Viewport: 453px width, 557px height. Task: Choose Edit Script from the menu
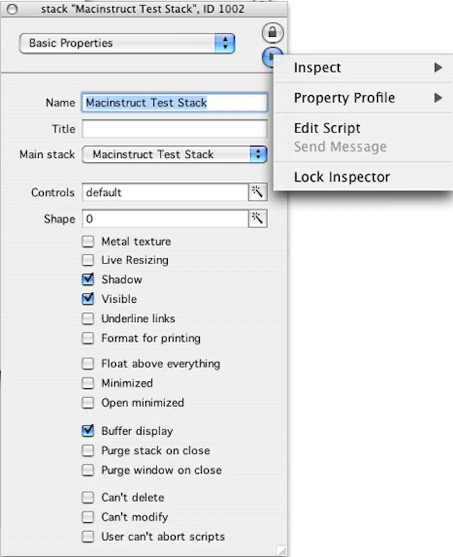click(327, 128)
